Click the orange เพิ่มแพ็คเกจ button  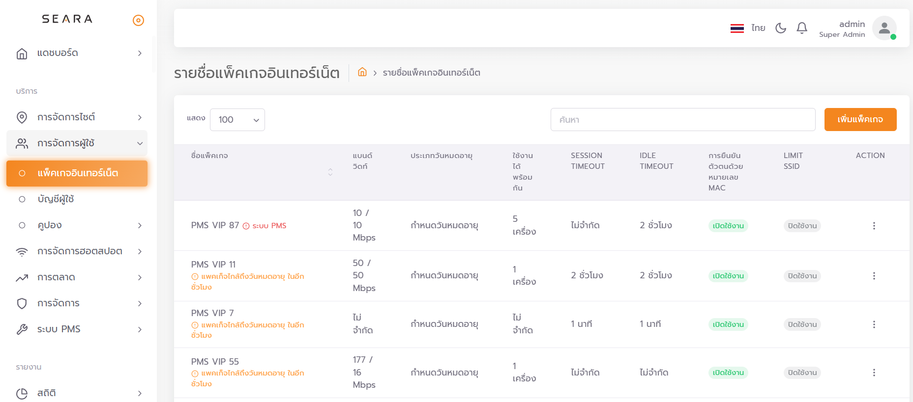[x=860, y=120]
